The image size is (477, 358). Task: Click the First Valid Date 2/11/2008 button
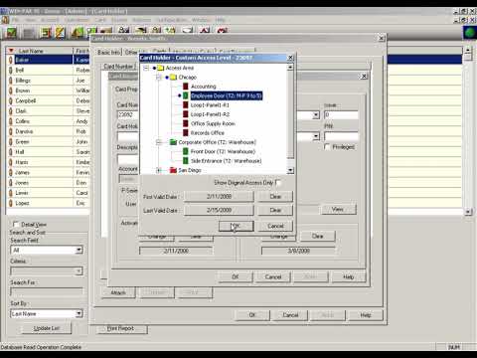tap(219, 197)
